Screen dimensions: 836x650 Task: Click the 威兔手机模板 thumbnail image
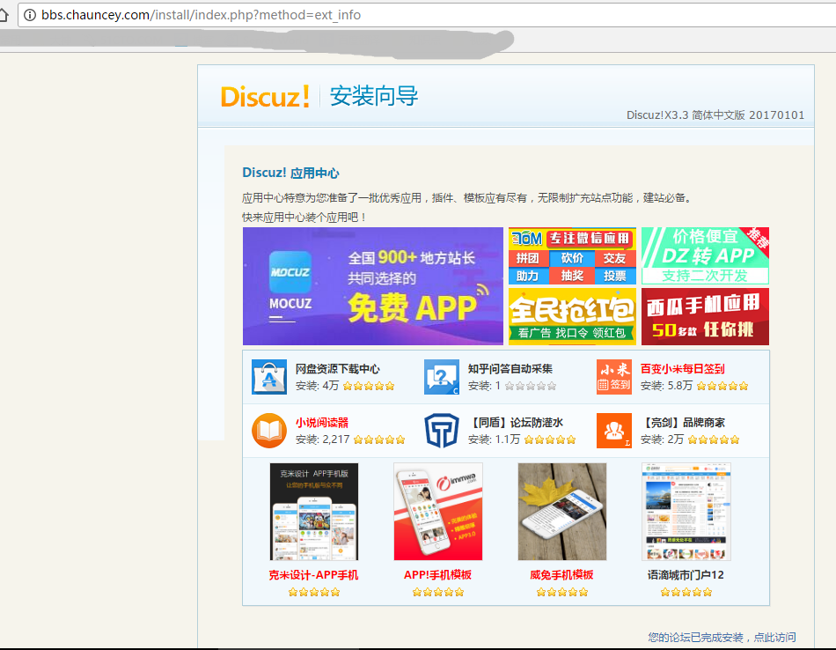pyautogui.click(x=562, y=512)
